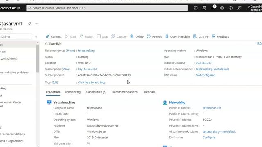Click the MicrosoftWindowsServer publisher value
Screen dimensions: 262x147
tap(103, 126)
